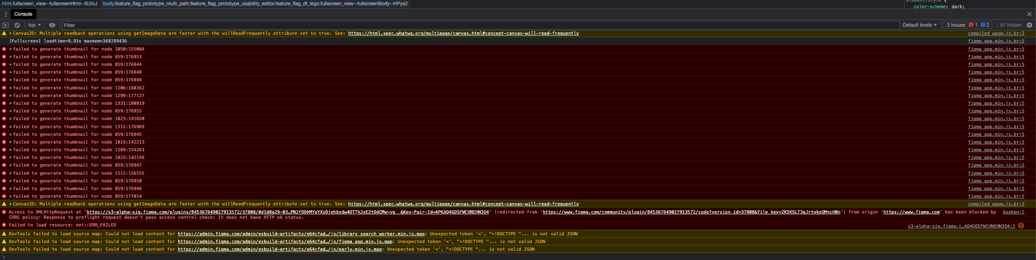Expand error for node 1023:141650

click(x=11, y=119)
